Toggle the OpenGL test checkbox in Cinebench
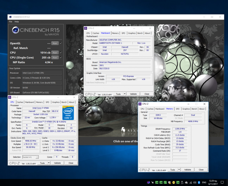This screenshot has height=186, width=228. 61,43
